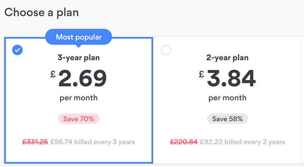Click the Most popular badge

click(x=79, y=37)
